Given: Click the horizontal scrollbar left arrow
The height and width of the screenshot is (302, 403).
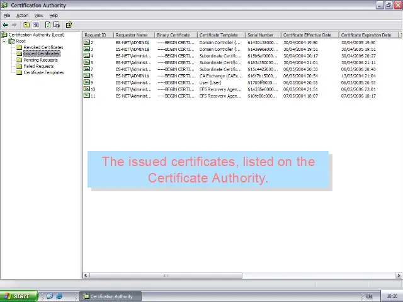Looking at the screenshot, I should pyautogui.click(x=86, y=276).
